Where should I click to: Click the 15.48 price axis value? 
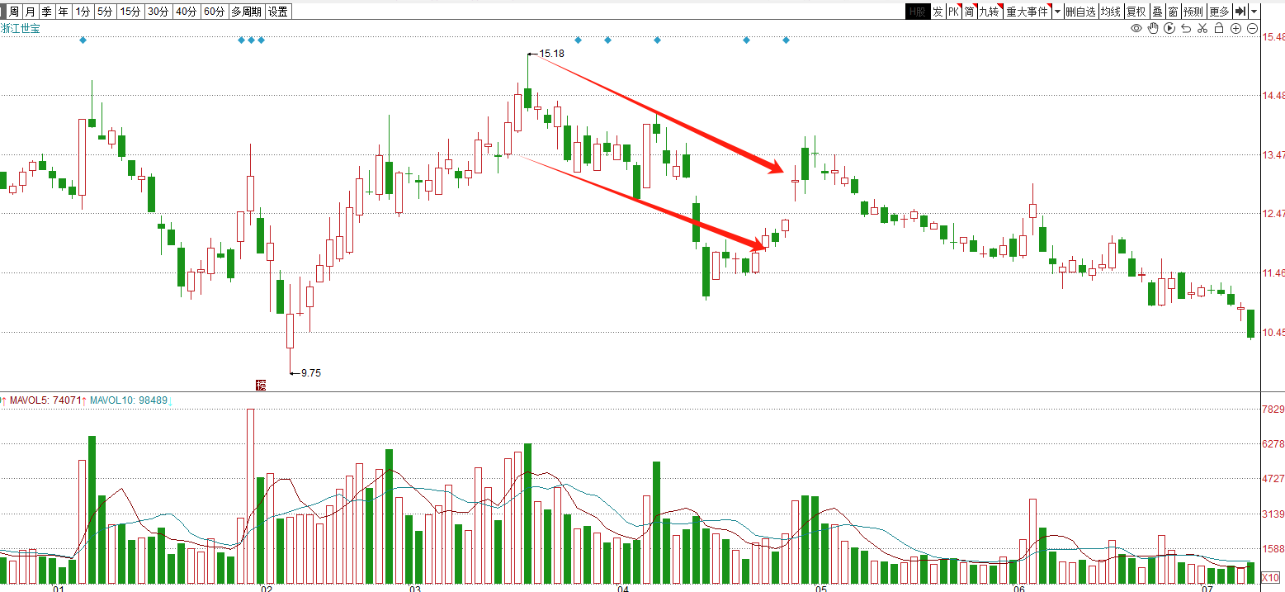click(x=1273, y=37)
